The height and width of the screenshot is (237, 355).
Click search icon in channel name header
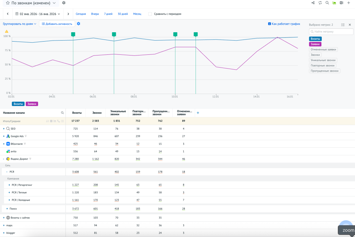point(62,113)
